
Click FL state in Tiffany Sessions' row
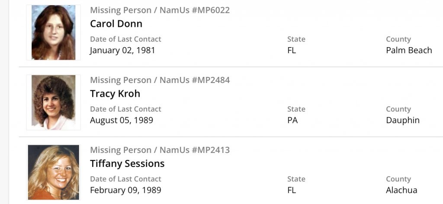[x=292, y=190]
